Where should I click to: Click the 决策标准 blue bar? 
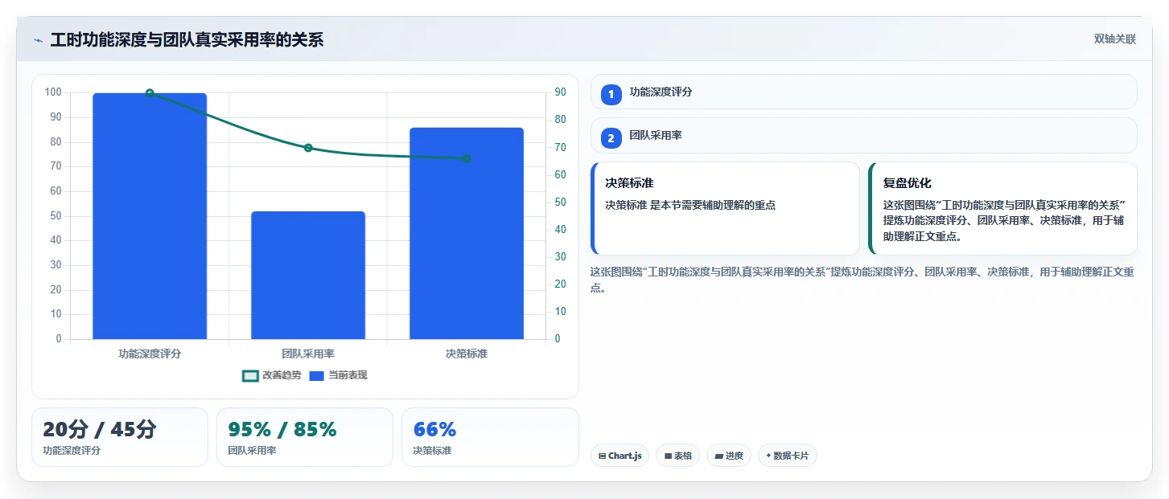point(467,233)
